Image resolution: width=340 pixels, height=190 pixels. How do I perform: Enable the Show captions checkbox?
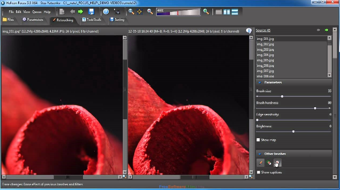pos(259,172)
